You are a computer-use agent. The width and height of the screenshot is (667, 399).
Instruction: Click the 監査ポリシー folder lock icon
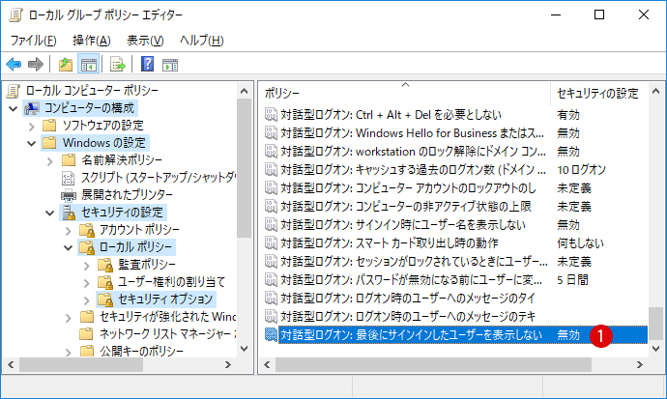point(105,265)
